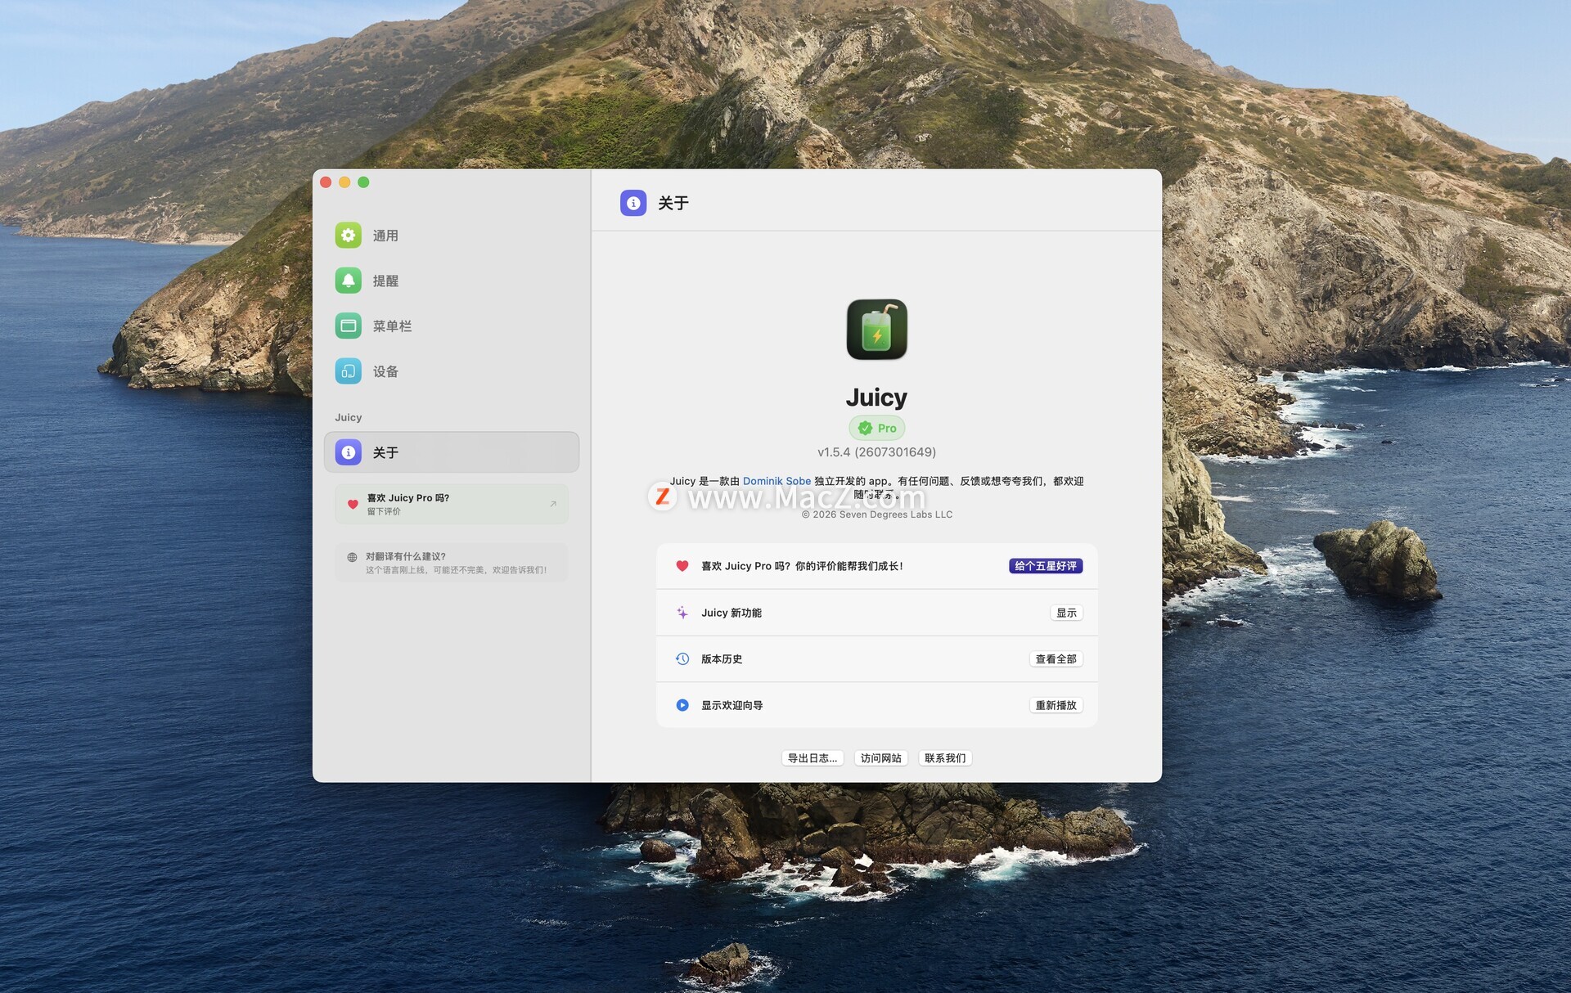Screen dimensions: 1571x993
Task: Open the 通用 general settings icon
Action: pyautogui.click(x=348, y=236)
